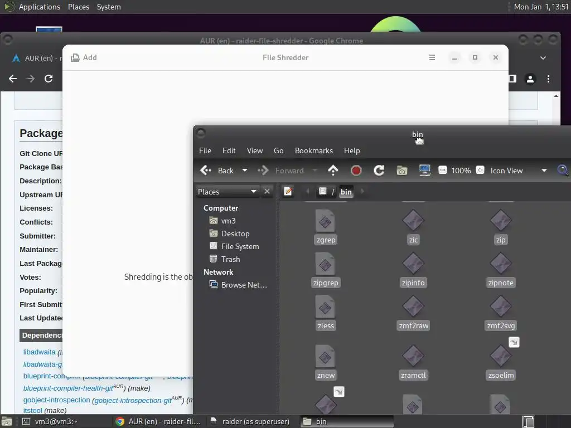This screenshot has height=428, width=571.
Task: Open the File menu in bin window
Action: [x=205, y=150]
